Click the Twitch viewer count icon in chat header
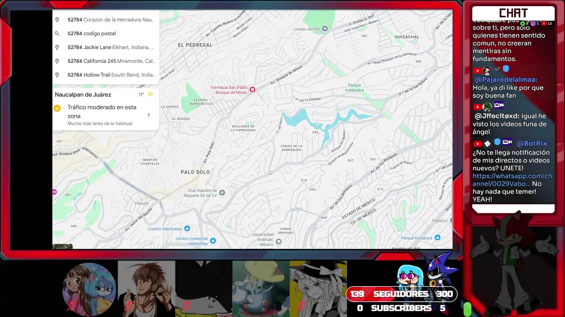 pyautogui.click(x=533, y=23)
